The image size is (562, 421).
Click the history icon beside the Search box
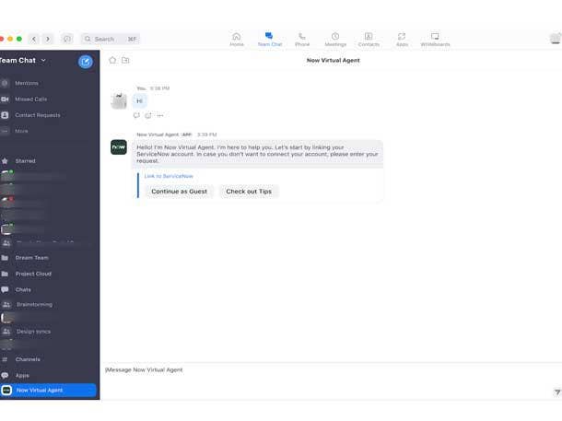[x=67, y=39]
